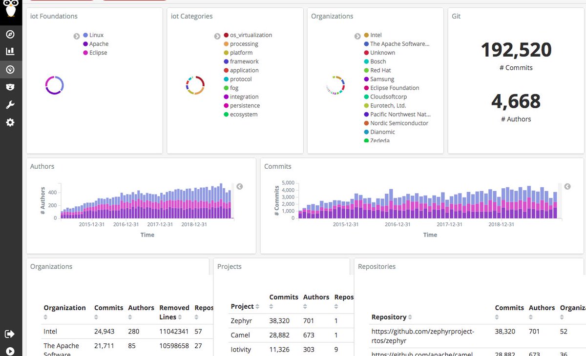Open Dev Tools via the wrench icon
The image size is (586, 356).
click(10, 105)
